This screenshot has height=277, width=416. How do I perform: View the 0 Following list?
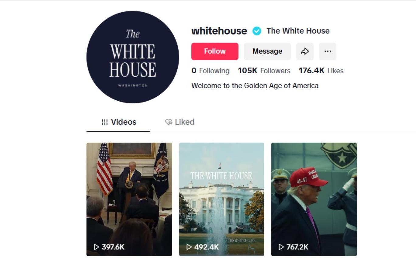coord(210,71)
